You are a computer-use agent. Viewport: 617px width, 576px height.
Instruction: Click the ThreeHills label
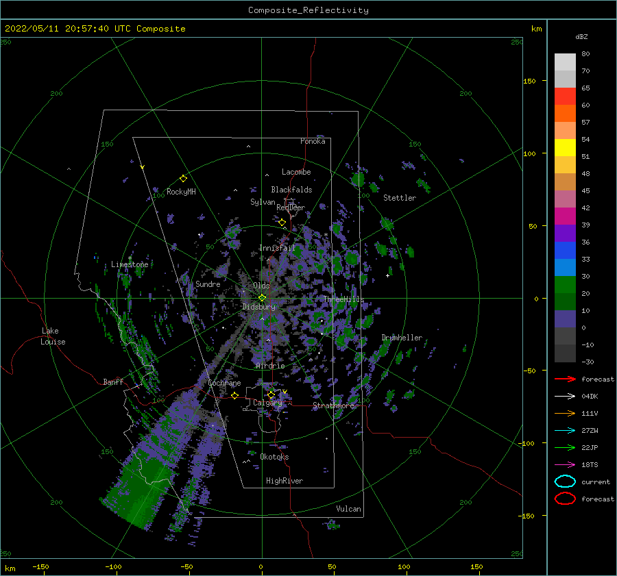coord(344,299)
